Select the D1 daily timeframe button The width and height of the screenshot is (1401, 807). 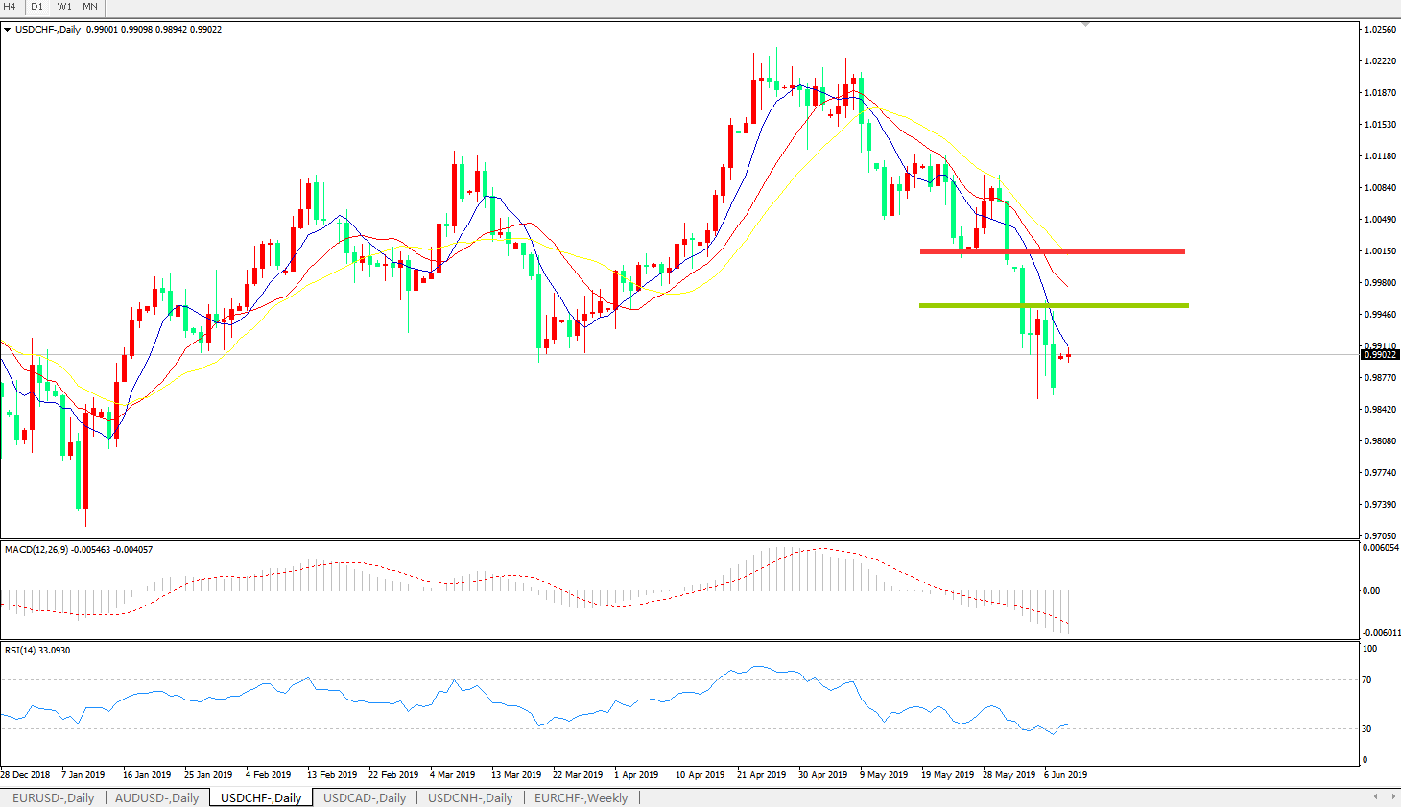coord(36,7)
